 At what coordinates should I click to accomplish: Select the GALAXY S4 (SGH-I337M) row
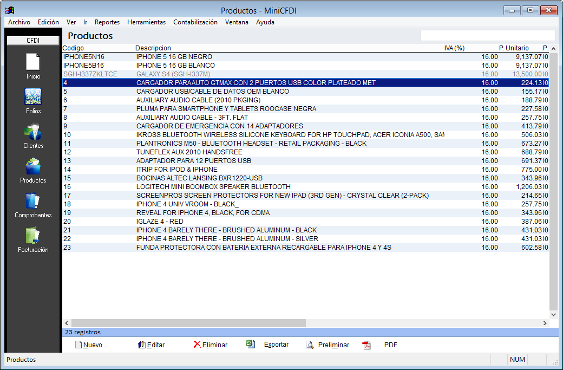pyautogui.click(x=305, y=74)
